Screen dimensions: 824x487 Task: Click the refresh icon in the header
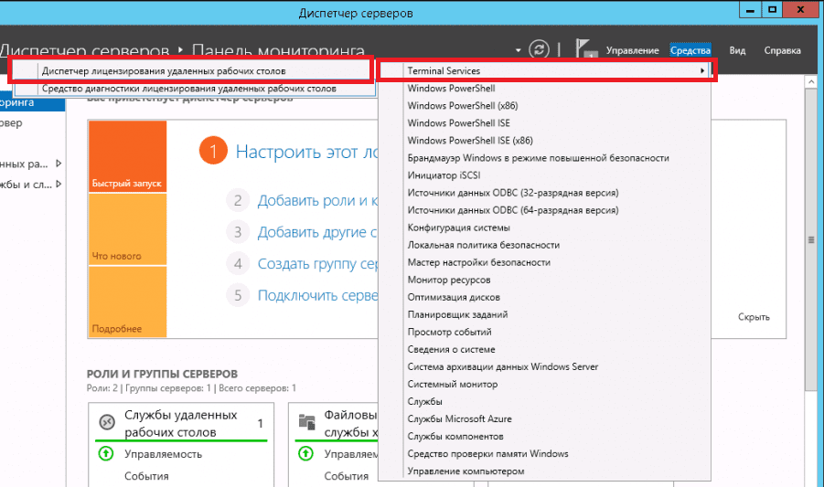(x=541, y=49)
